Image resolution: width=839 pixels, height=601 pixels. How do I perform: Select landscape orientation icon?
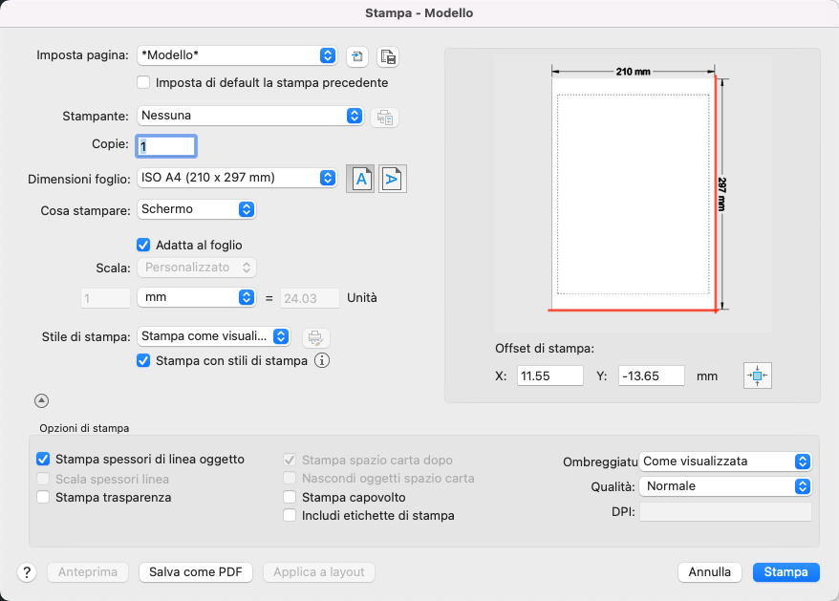[x=392, y=179]
